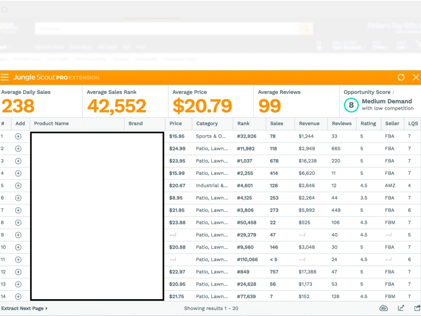The width and height of the screenshot is (421, 316).
Task: Add product row 6 to tracker
Action: click(18, 198)
